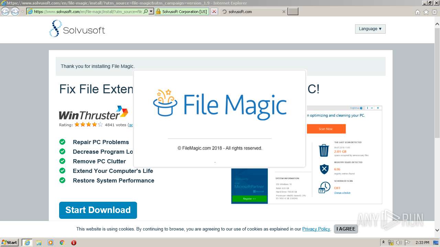Click 'Extend Your Computer's Life' text
Viewport: 440px width, 247px height.
(x=113, y=171)
